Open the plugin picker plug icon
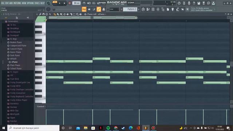 pyautogui.click(x=173, y=9)
